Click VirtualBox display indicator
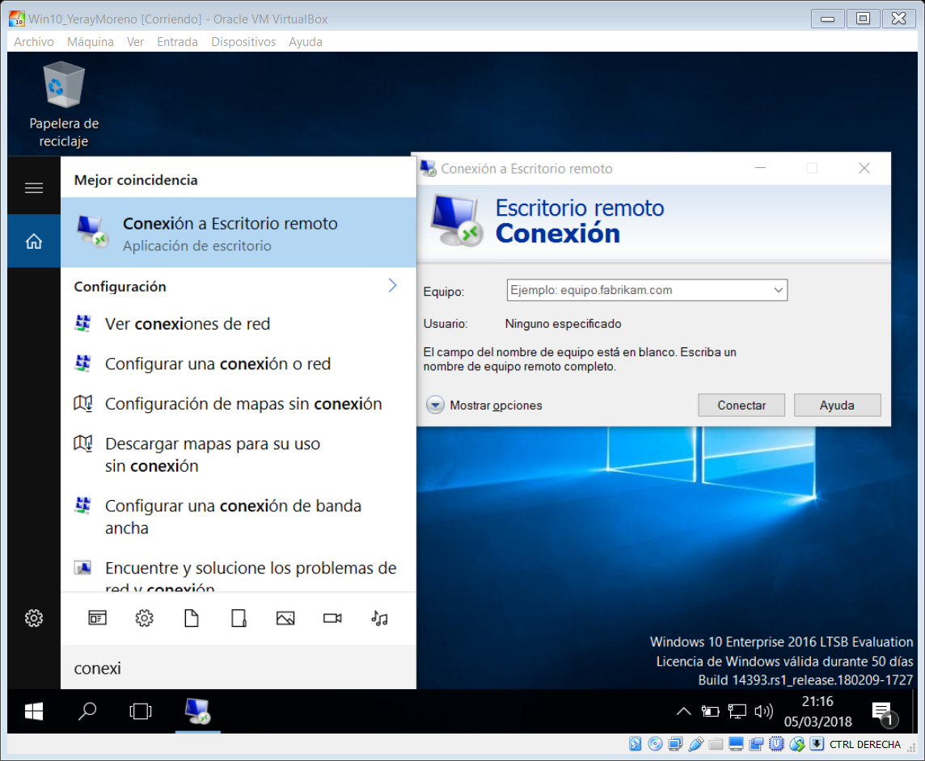This screenshot has height=761, width=925. tap(736, 744)
